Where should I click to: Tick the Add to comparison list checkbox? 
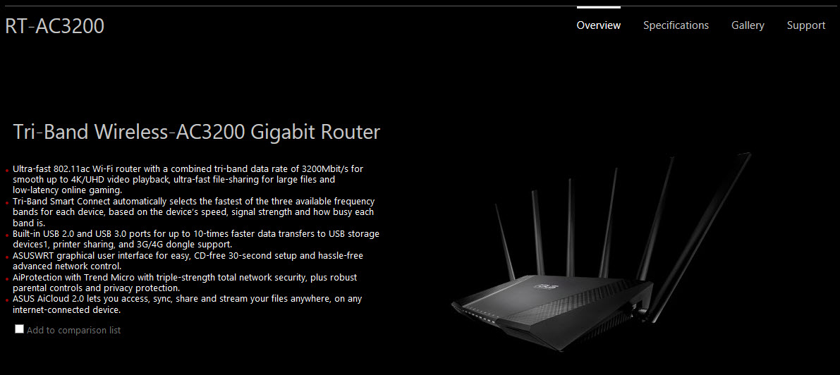pyautogui.click(x=19, y=329)
